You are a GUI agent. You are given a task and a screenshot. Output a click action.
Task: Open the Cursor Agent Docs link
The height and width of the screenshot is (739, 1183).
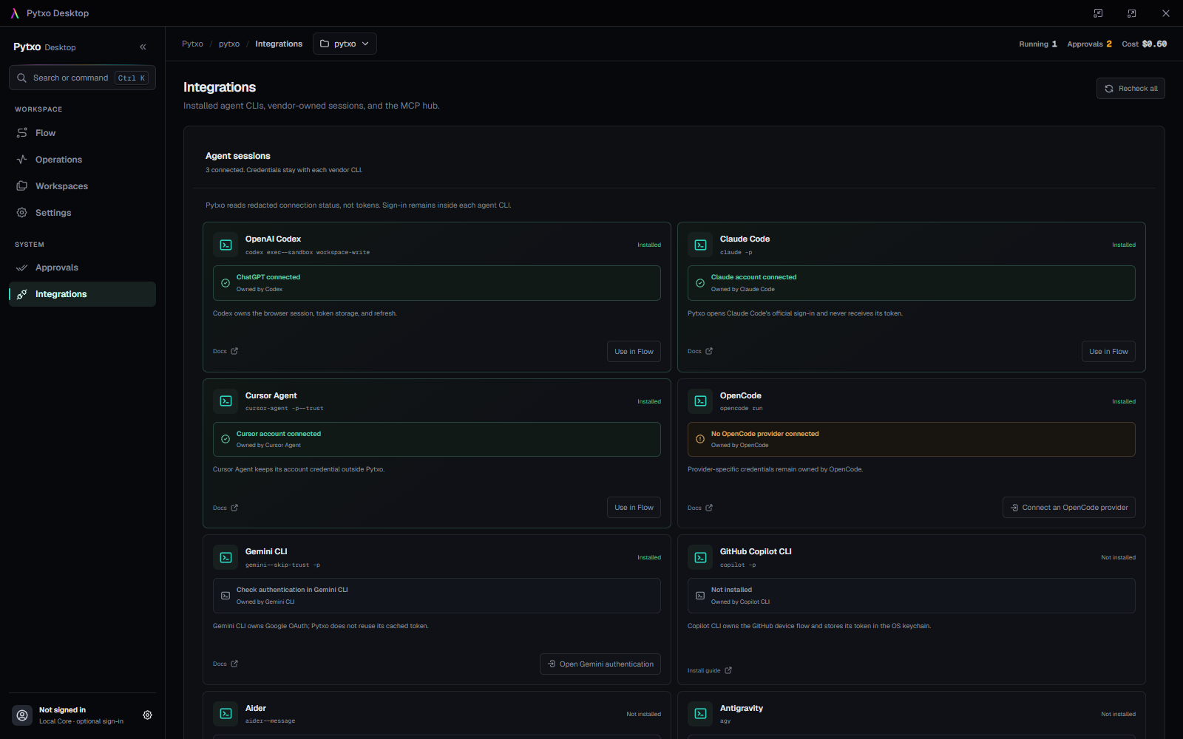226,508
